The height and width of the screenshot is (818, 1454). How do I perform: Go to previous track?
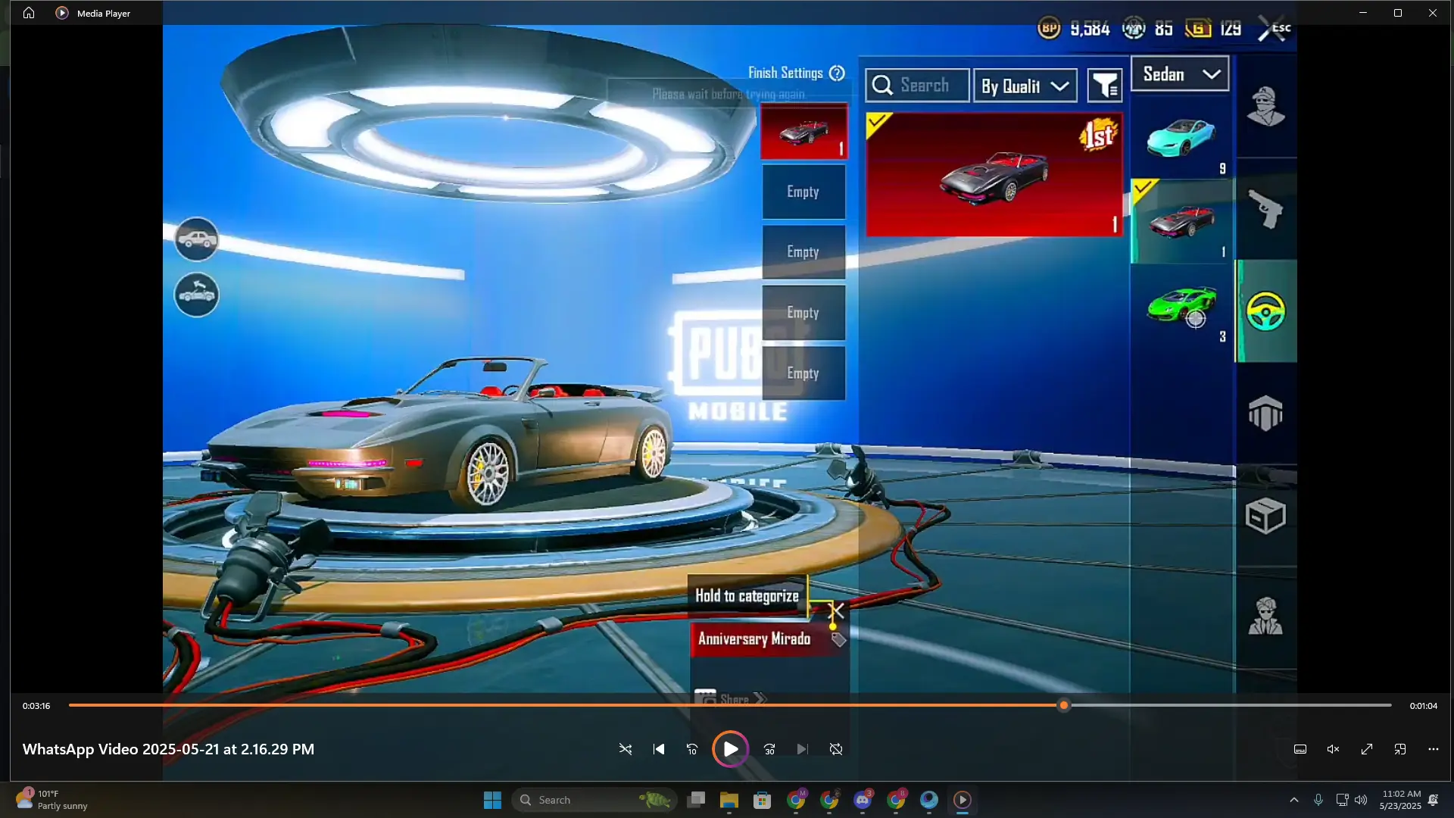pos(658,749)
